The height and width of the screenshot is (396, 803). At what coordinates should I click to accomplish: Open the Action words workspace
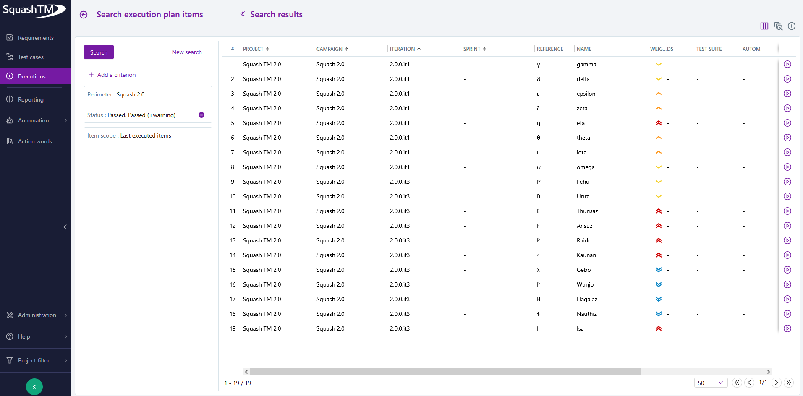(35, 141)
